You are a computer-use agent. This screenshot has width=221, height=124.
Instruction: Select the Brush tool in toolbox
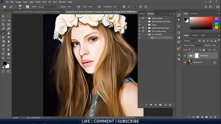[3, 33]
